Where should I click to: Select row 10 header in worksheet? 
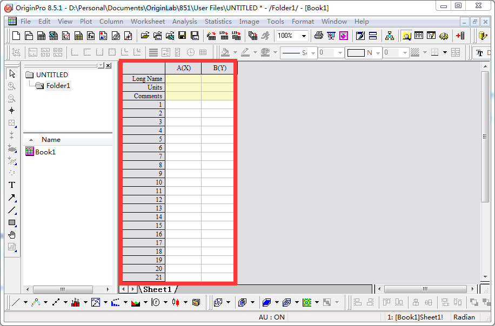point(144,182)
